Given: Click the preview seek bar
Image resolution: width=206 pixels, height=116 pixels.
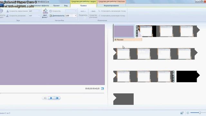Looking at the screenshot, I should click(52, 93).
